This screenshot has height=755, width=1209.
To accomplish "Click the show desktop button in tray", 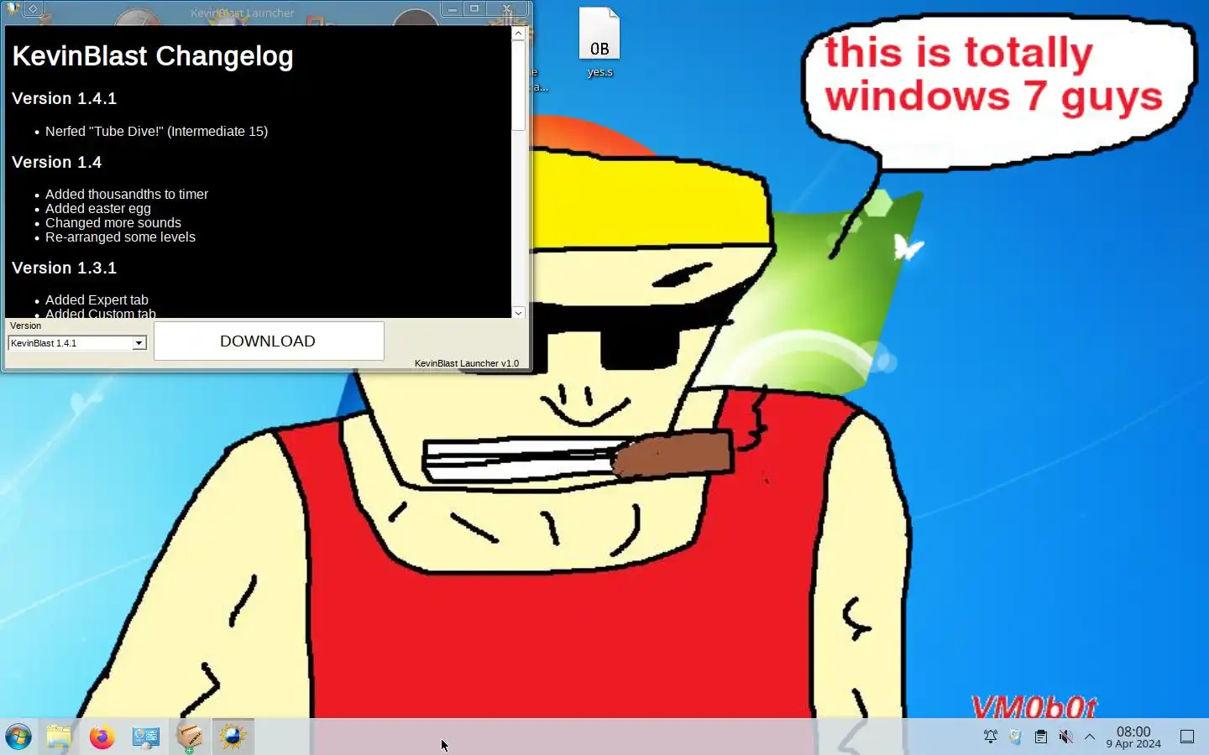I will click(1187, 737).
